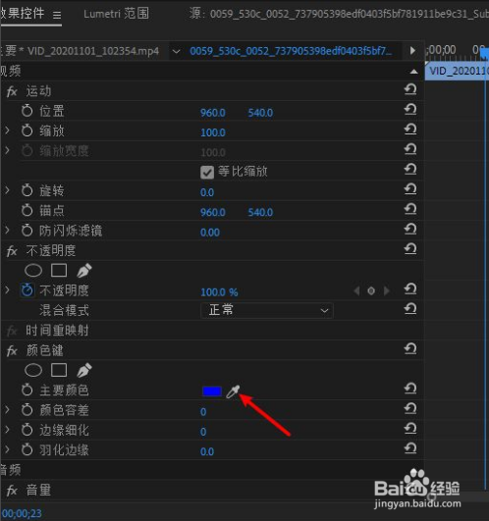Screen dimensions: 489x521
Task: Click the 不透明度 value 100.0 %
Action: [x=219, y=292]
